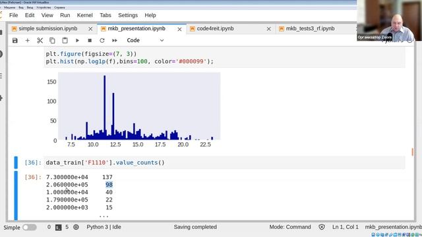Click Python 3 | Idle kernel status

tap(104, 227)
